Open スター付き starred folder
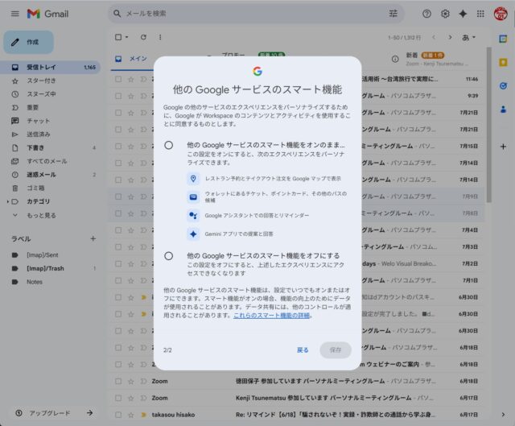 click(50, 81)
